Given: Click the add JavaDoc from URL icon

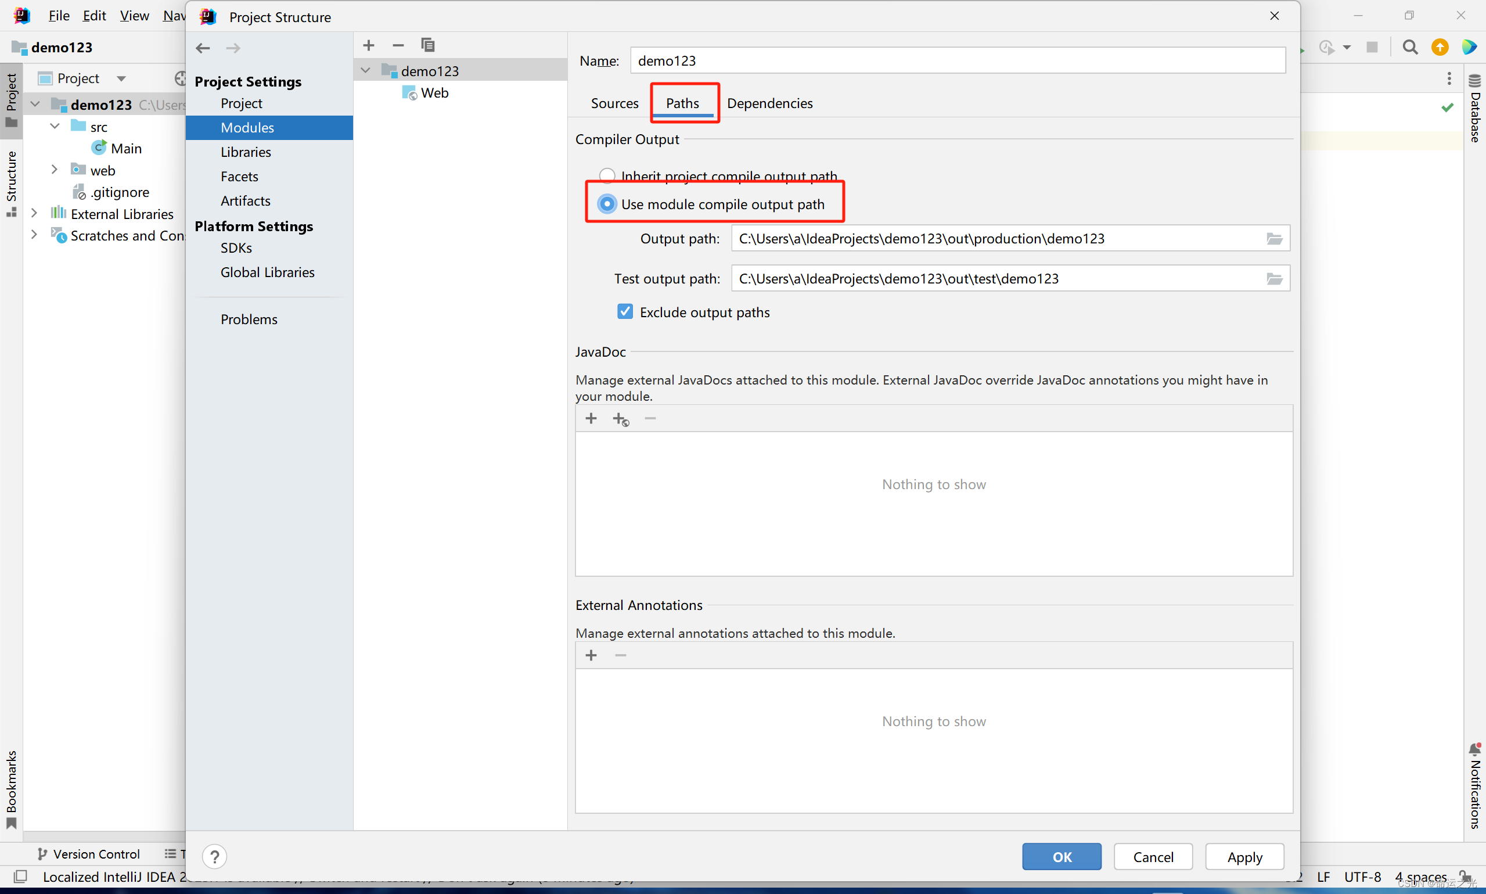Looking at the screenshot, I should point(619,418).
